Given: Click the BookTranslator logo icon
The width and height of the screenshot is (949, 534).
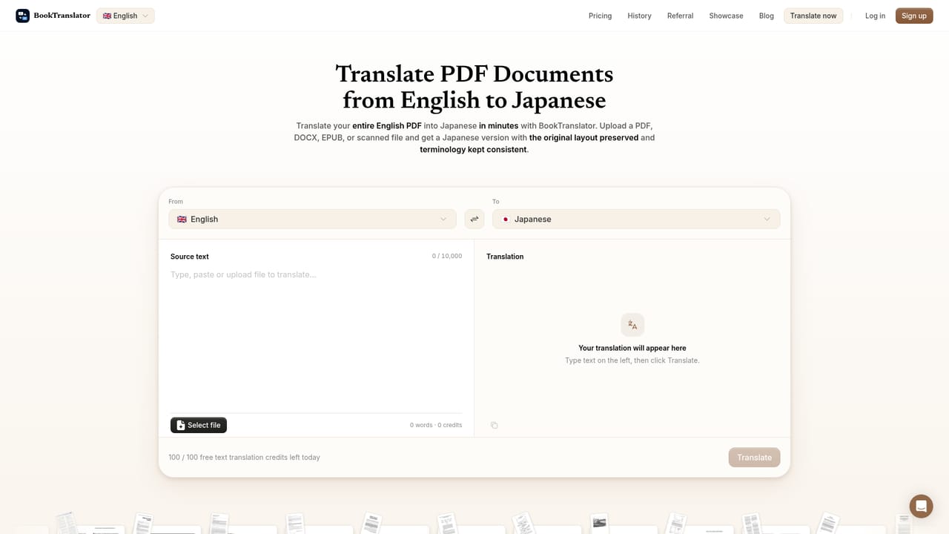Looking at the screenshot, I should [x=23, y=16].
